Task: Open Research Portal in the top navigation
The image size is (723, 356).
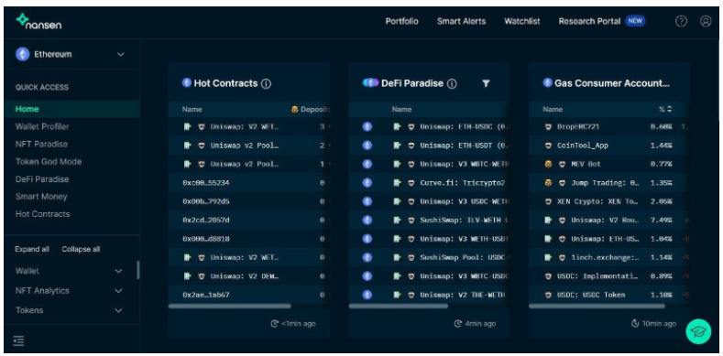Action: click(589, 21)
